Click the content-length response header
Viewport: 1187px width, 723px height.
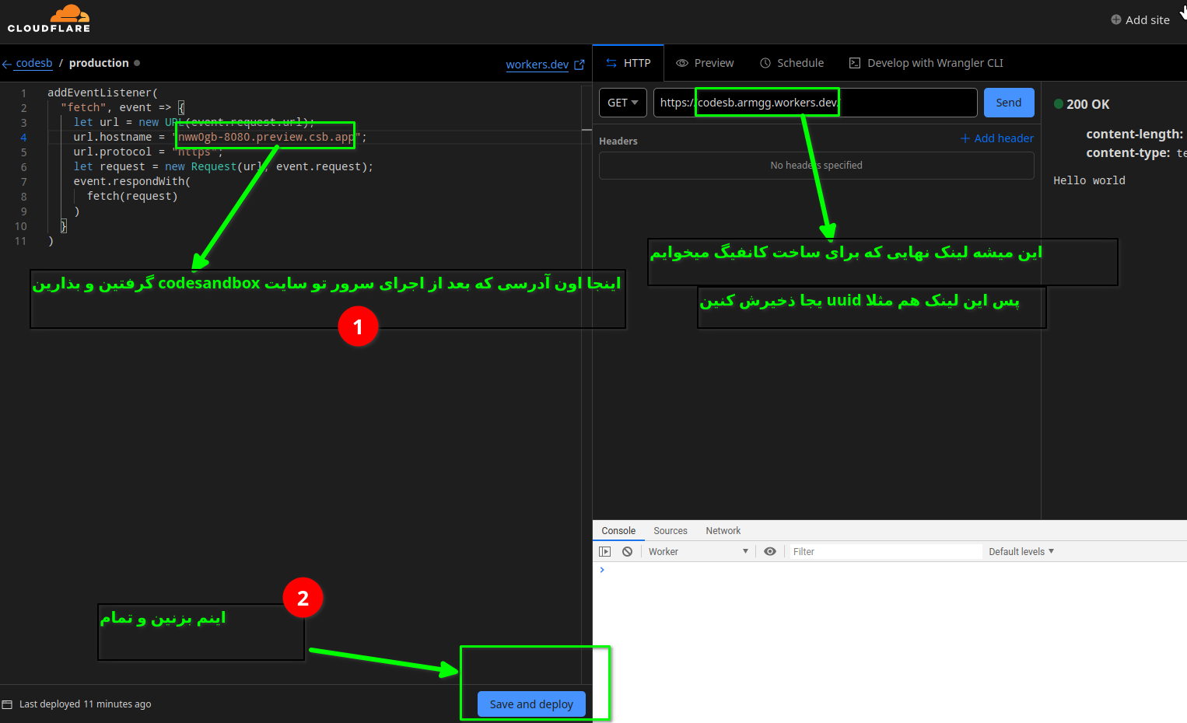point(1135,134)
